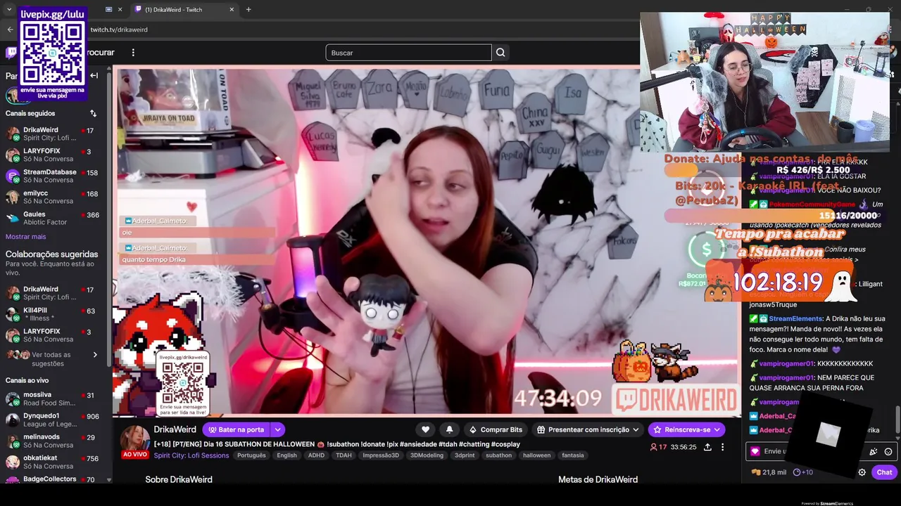Open DrikaWeird profile avatar with AO VIVO badge
This screenshot has width=901, height=506.
pos(134,439)
